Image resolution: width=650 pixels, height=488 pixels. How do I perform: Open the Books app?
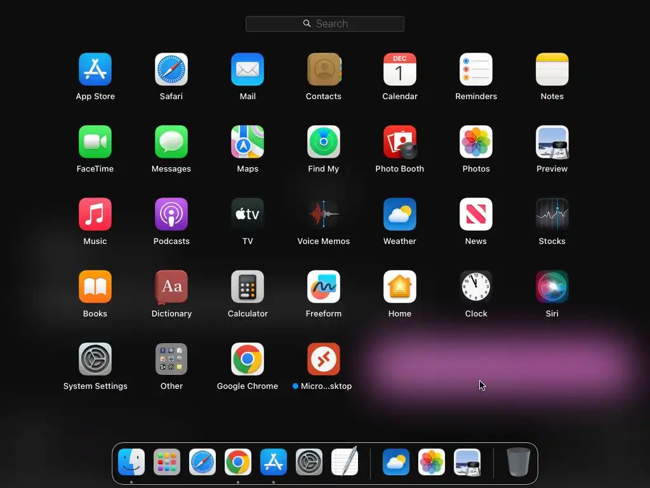95,287
